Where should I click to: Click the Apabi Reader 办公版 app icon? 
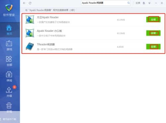coord(30,33)
